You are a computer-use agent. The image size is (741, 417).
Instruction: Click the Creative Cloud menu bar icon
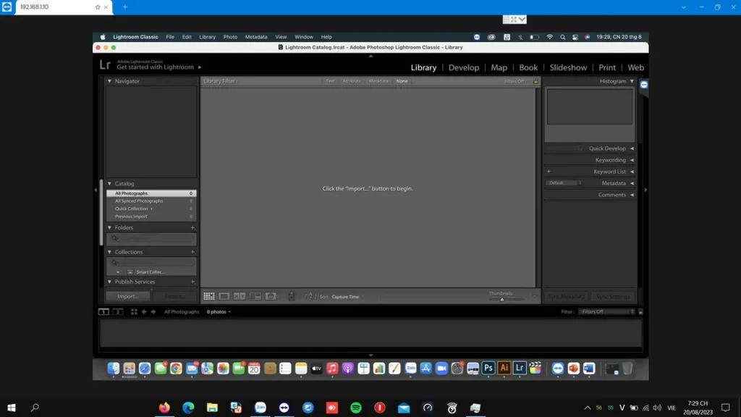coord(491,37)
